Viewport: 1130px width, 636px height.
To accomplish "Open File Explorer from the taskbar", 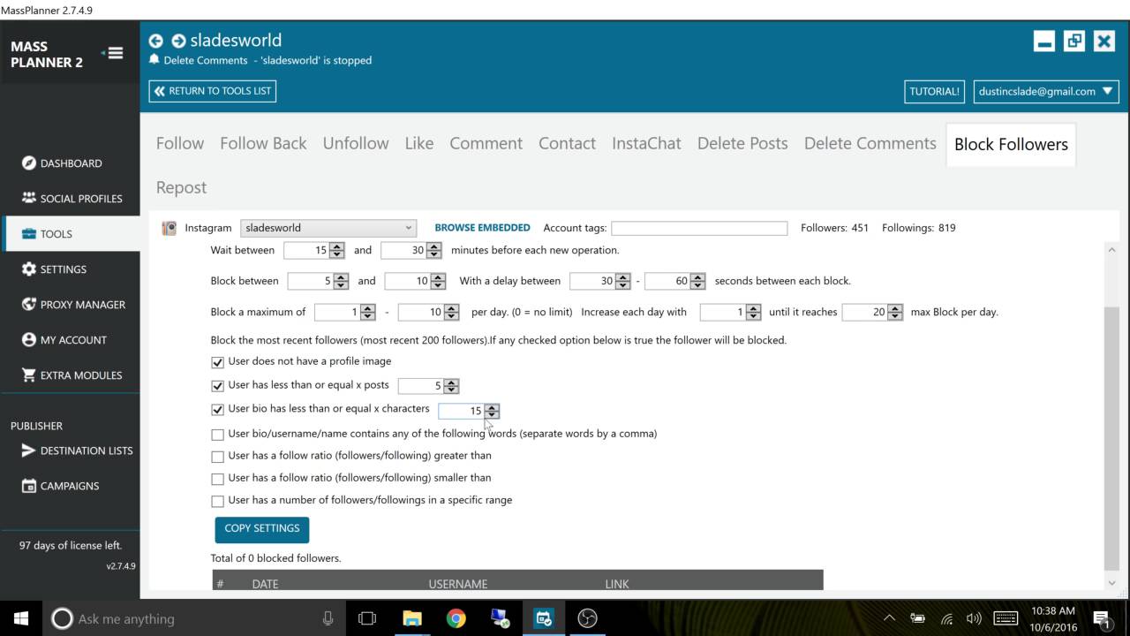I will point(412,618).
